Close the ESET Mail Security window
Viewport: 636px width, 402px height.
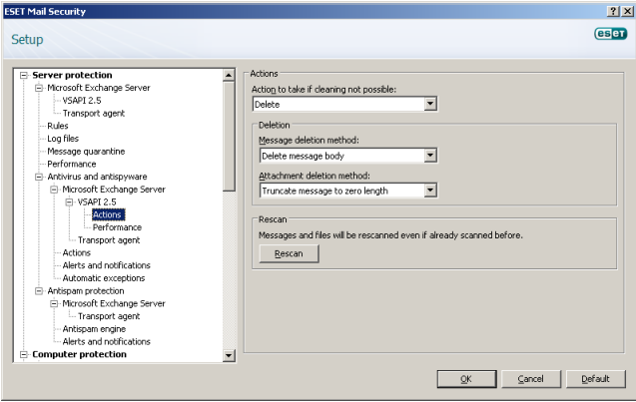[x=627, y=11]
